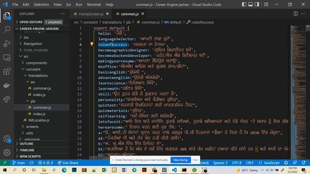Change the CRLF end of line sequence
The image size is (310, 174).
click(250, 163)
